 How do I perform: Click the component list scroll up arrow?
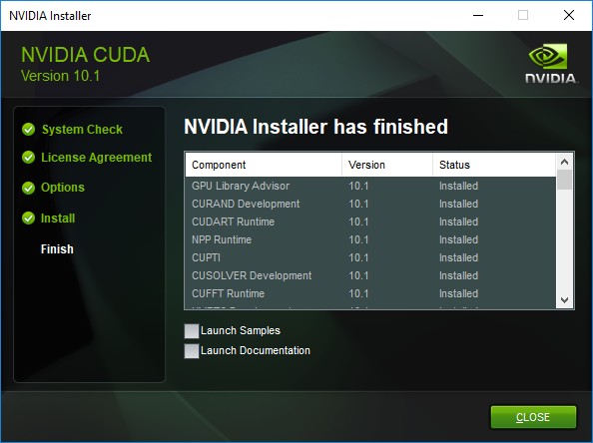point(565,162)
